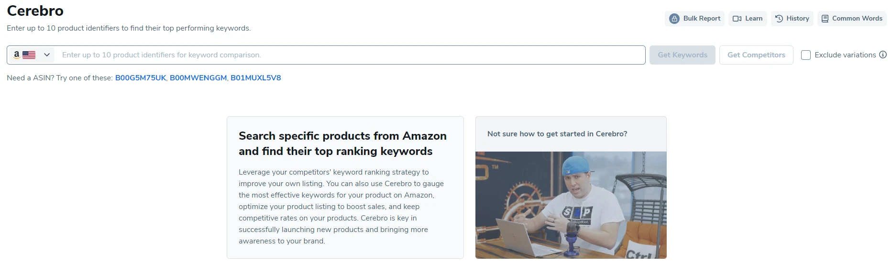Expand the marketplace dropdown chevron
The width and height of the screenshot is (892, 276).
(47, 55)
